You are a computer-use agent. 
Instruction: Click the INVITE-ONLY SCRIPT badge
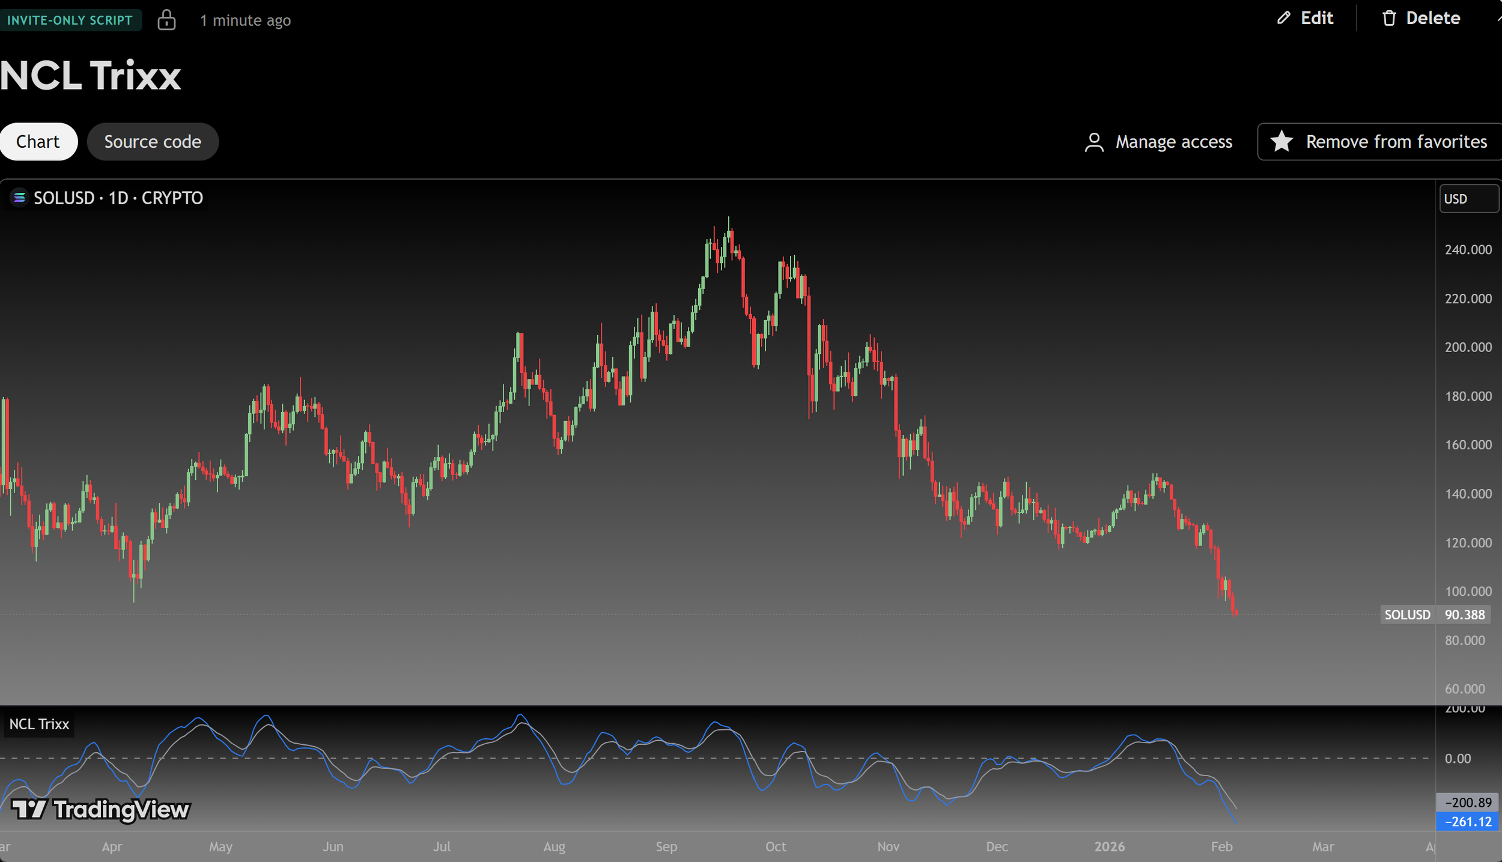(70, 20)
